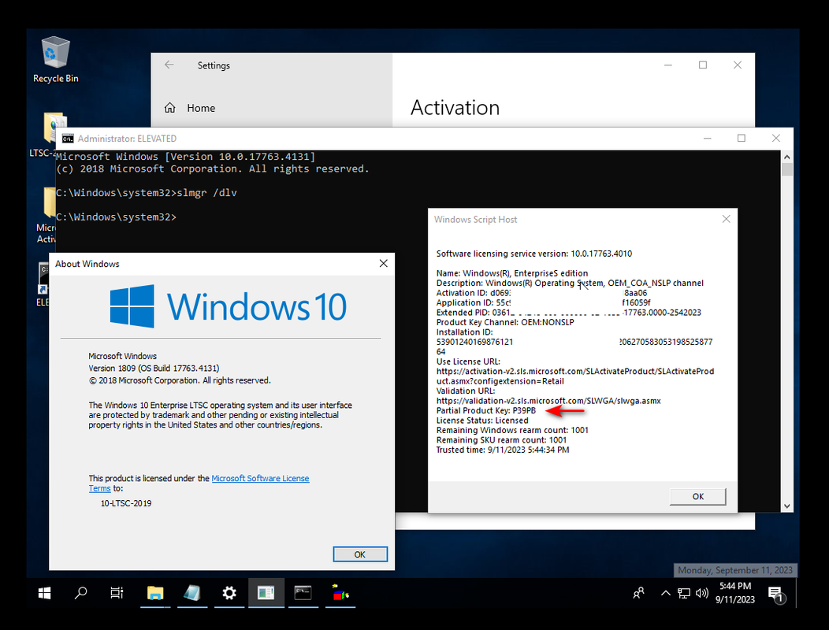This screenshot has width=829, height=630.
Task: Click the Windows Start button
Action: 44,594
